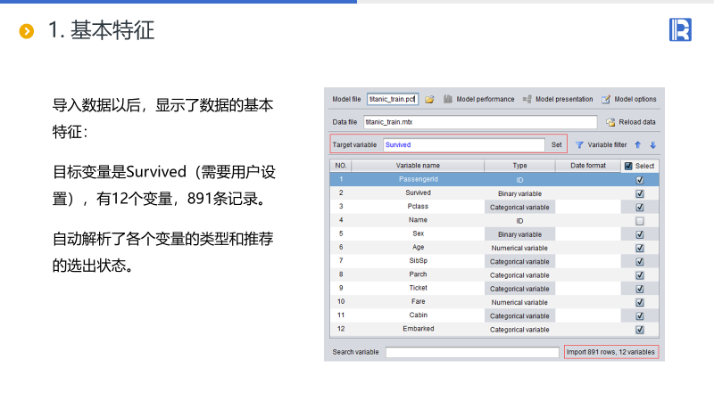Open type dropdown for Embarked row
The image size is (714, 401).
coord(519,330)
